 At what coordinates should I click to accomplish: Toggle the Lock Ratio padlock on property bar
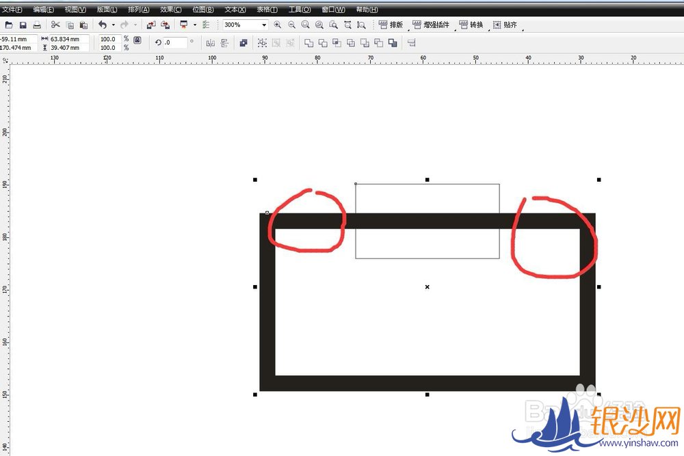pyautogui.click(x=135, y=40)
